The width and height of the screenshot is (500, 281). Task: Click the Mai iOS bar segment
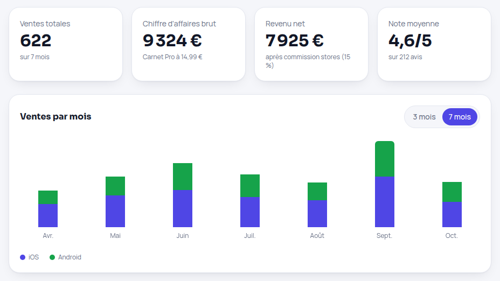pos(115,211)
